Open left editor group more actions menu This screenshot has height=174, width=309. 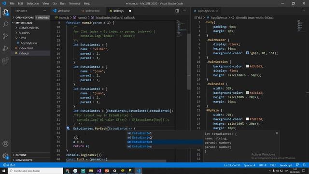click(x=184, y=11)
